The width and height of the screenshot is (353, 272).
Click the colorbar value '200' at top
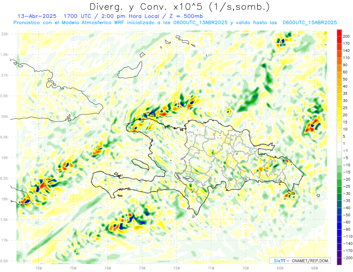coord(347,36)
